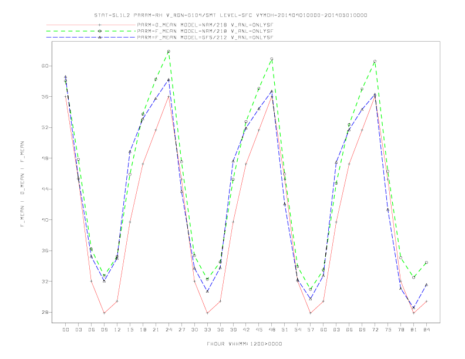Click green circle peak marker at hour 72
The image size is (465, 359).
[375, 62]
